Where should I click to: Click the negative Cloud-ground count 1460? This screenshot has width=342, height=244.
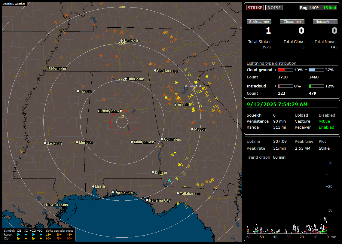point(314,77)
